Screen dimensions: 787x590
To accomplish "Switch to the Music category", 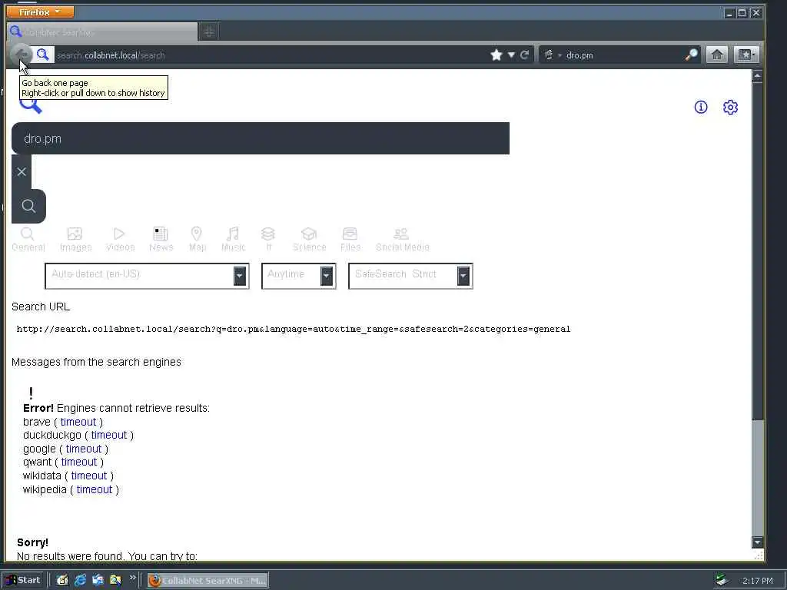I will (233, 240).
